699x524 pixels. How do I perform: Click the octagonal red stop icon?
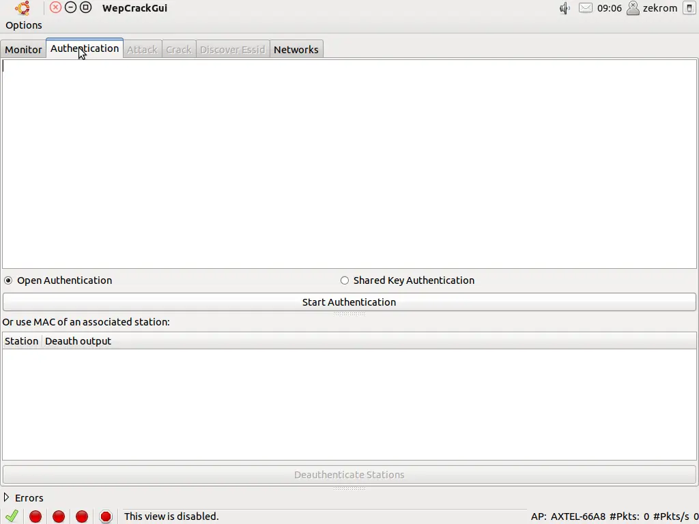tap(106, 516)
